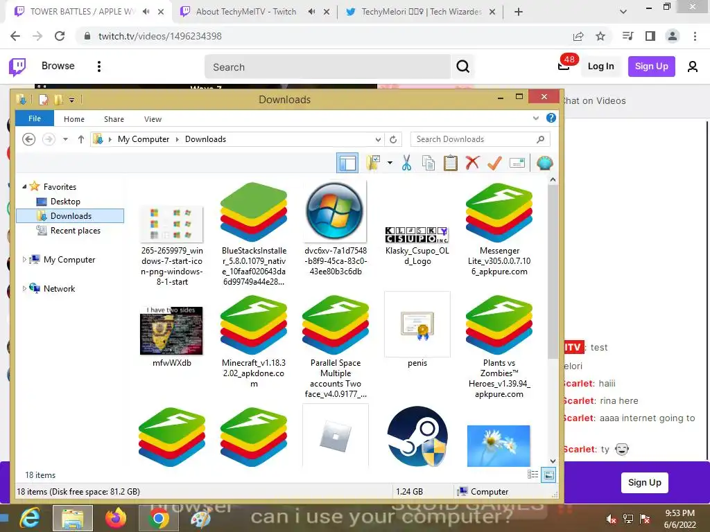
Task: Click the red X Delete icon
Action: point(472,162)
